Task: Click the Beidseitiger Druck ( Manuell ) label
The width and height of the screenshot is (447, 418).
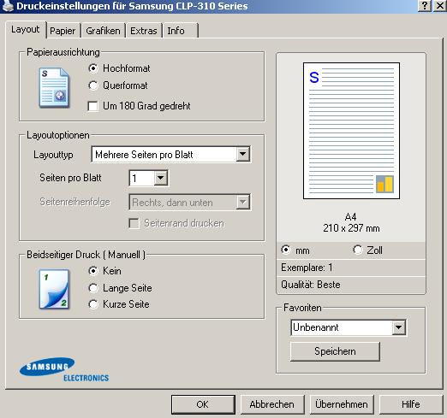Action: pyautogui.click(x=86, y=255)
